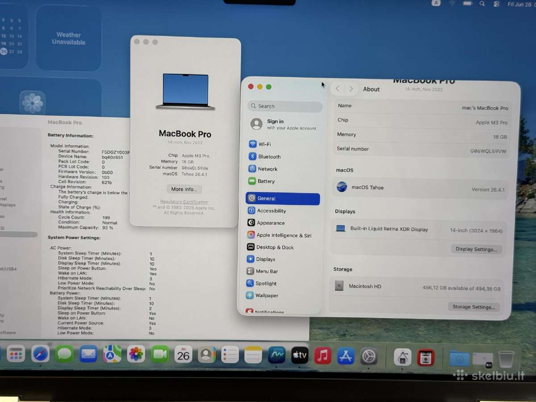
Task: Open Reminders from the Dock
Action: 230,355
